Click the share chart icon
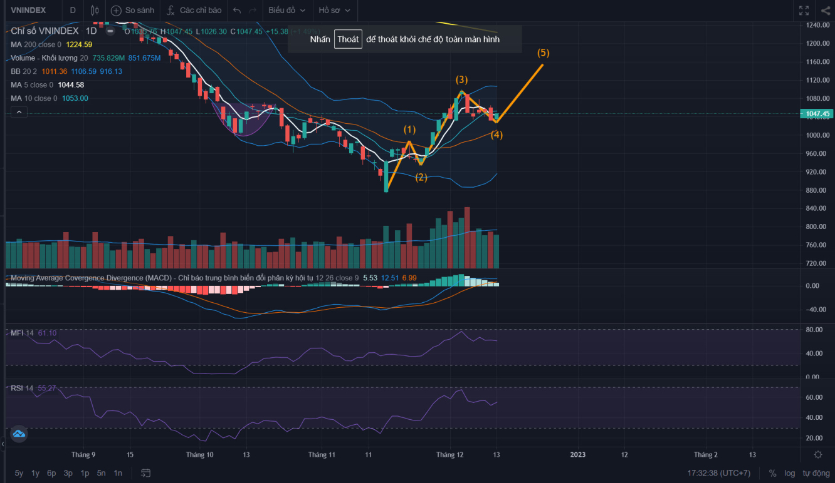This screenshot has width=835, height=483. pos(825,10)
